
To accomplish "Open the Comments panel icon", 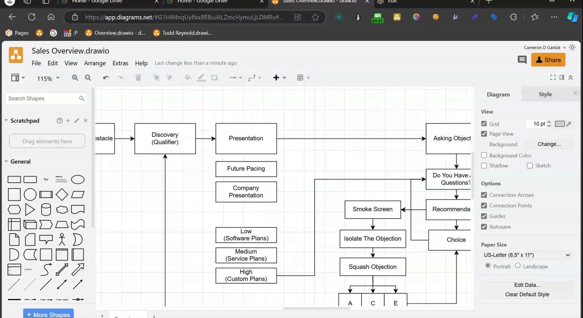I will coord(522,60).
